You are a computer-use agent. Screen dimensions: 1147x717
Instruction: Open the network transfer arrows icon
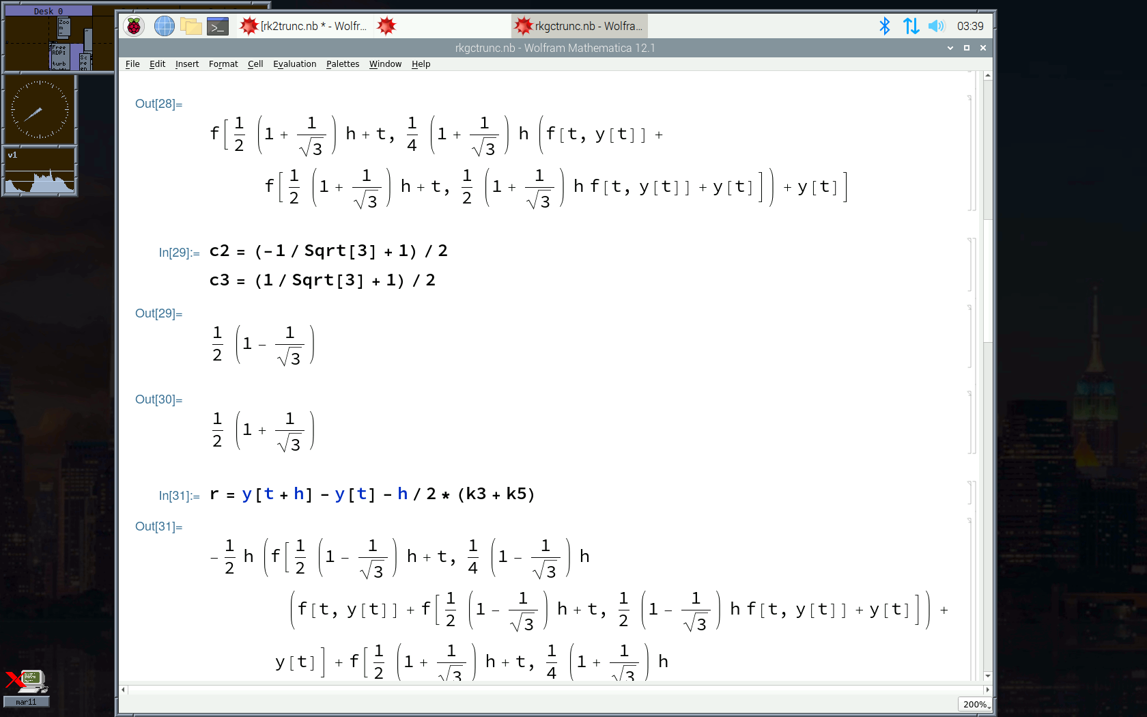(x=911, y=26)
